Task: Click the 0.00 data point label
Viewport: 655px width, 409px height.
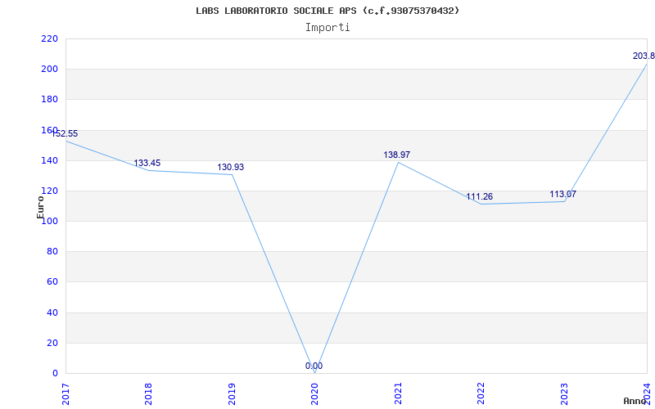Action: [314, 366]
